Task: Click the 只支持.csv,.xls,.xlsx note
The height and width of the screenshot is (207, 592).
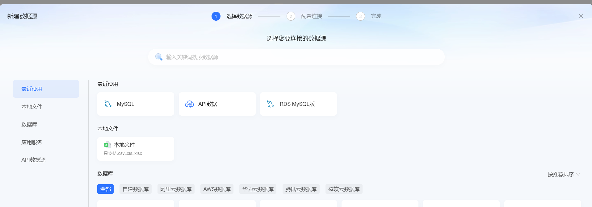Action: click(x=123, y=153)
